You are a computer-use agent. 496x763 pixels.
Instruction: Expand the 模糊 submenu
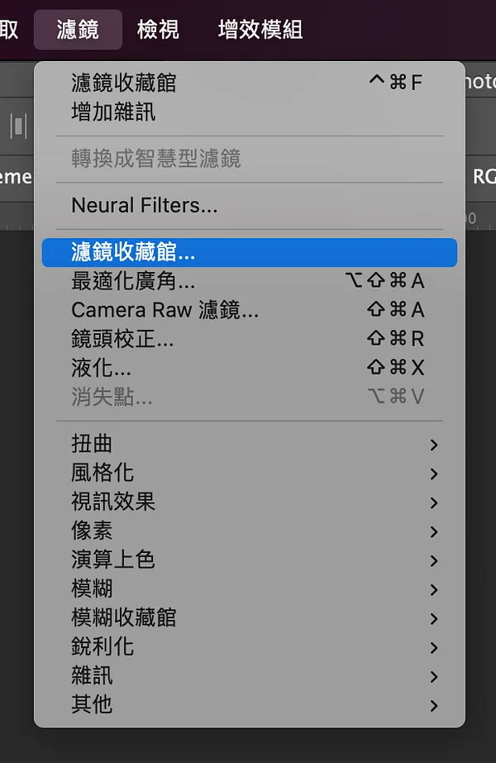pos(249,589)
